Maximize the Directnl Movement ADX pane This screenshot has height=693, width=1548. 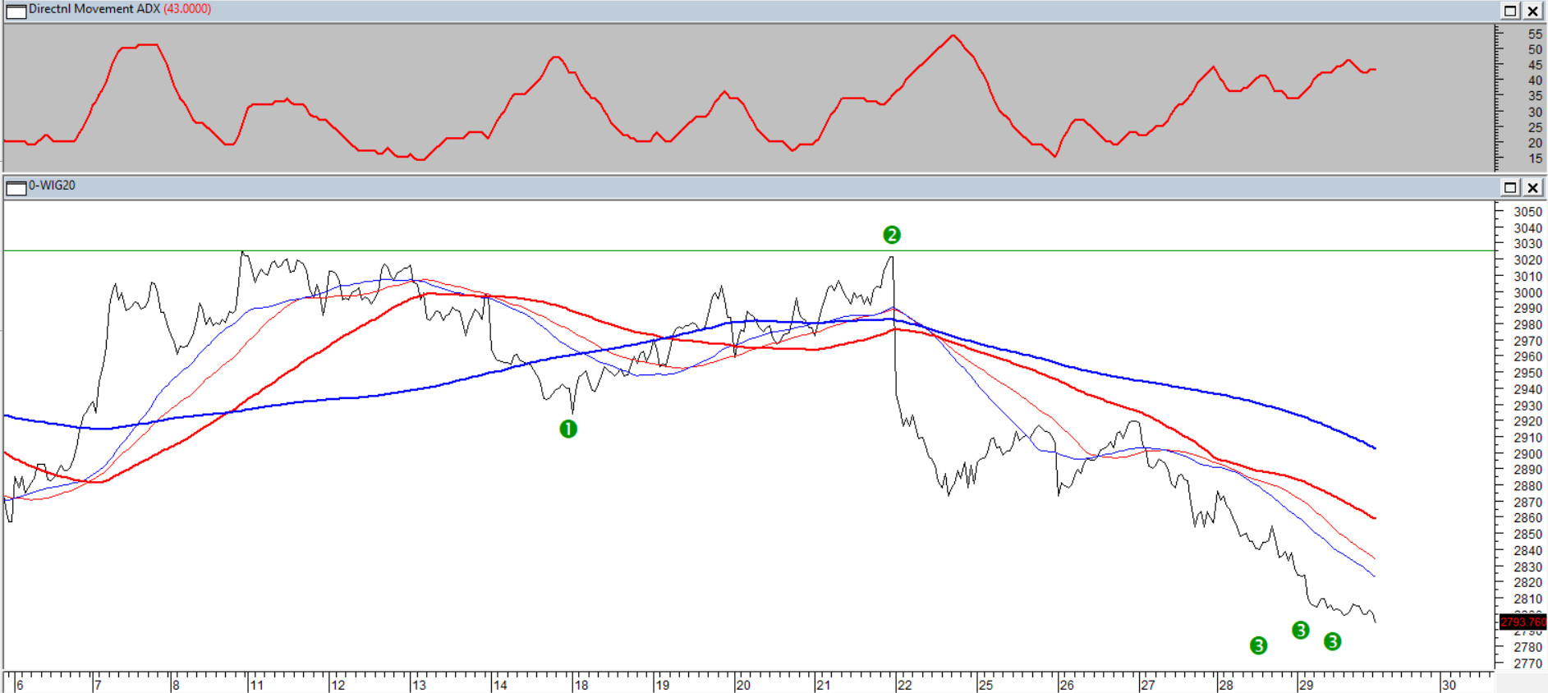[1510, 11]
